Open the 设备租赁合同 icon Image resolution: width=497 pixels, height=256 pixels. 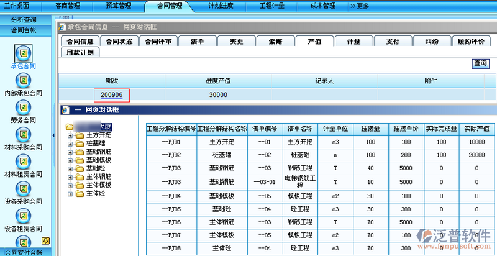pos(23,216)
